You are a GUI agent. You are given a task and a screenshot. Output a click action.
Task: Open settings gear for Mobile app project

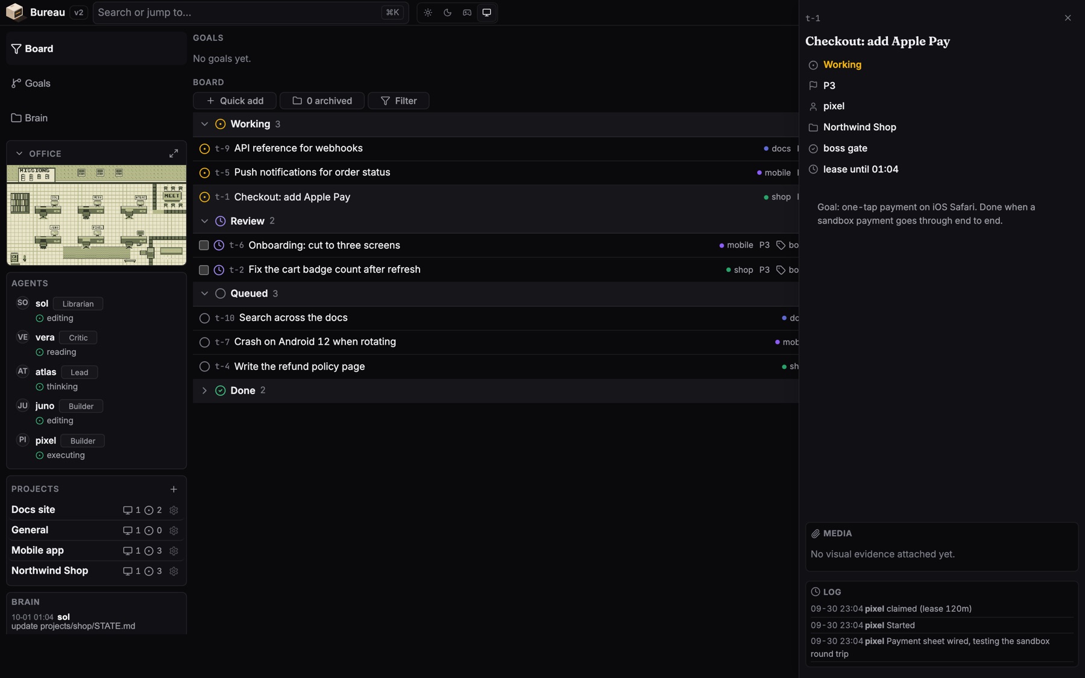click(x=174, y=551)
